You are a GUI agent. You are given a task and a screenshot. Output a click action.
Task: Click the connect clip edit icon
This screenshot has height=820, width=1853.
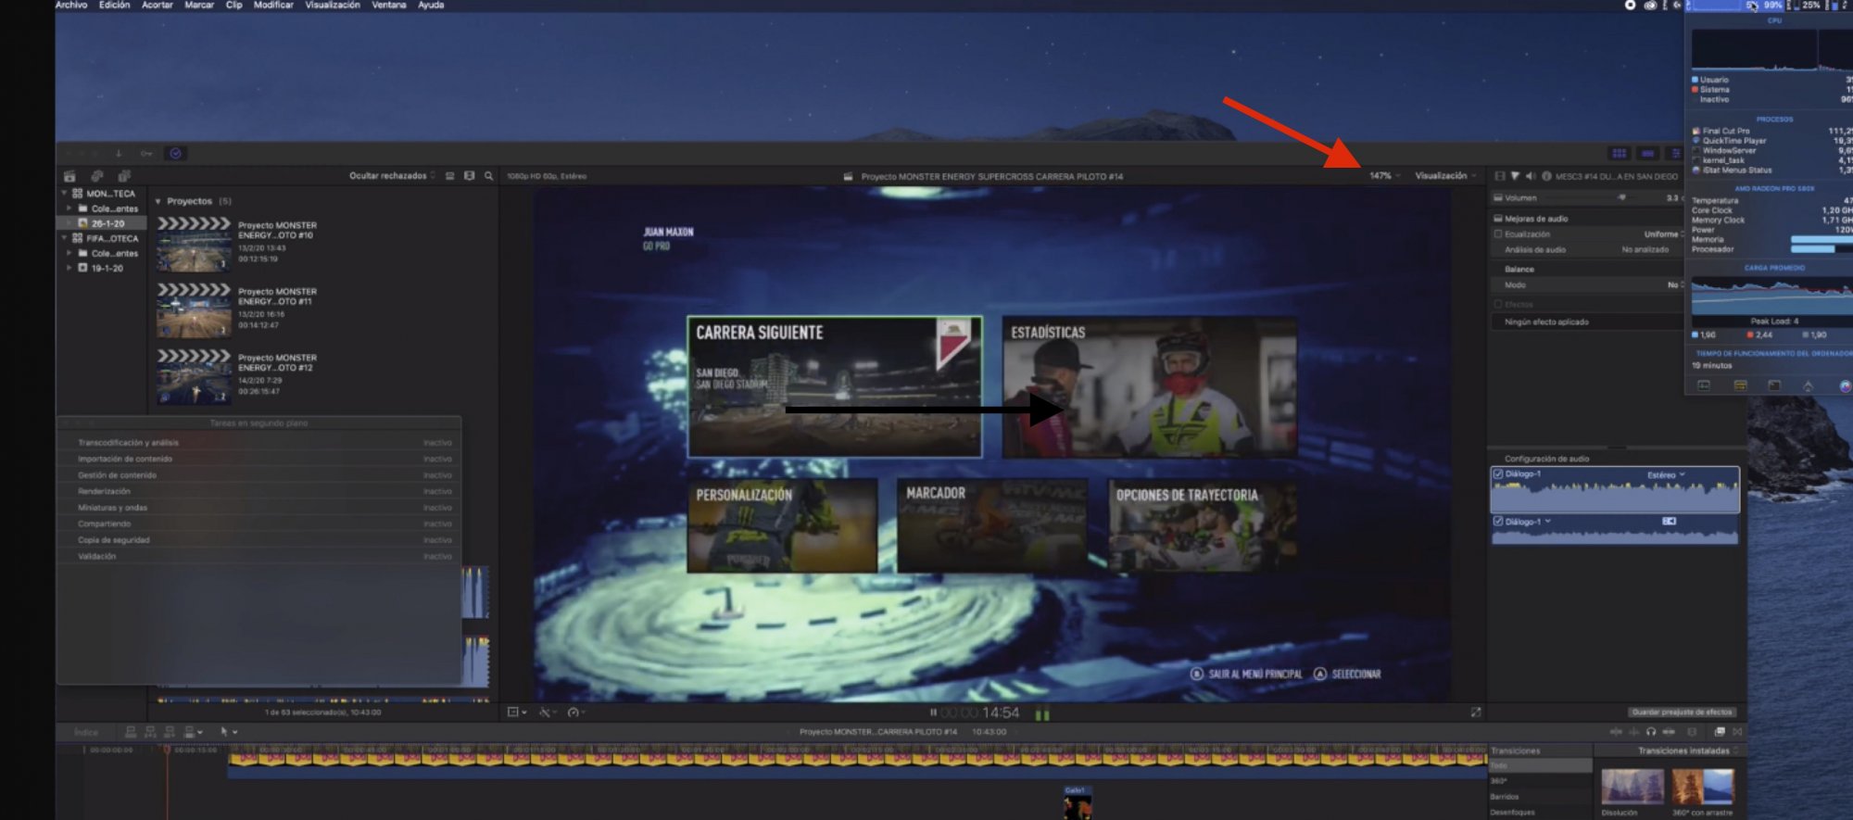tap(130, 732)
